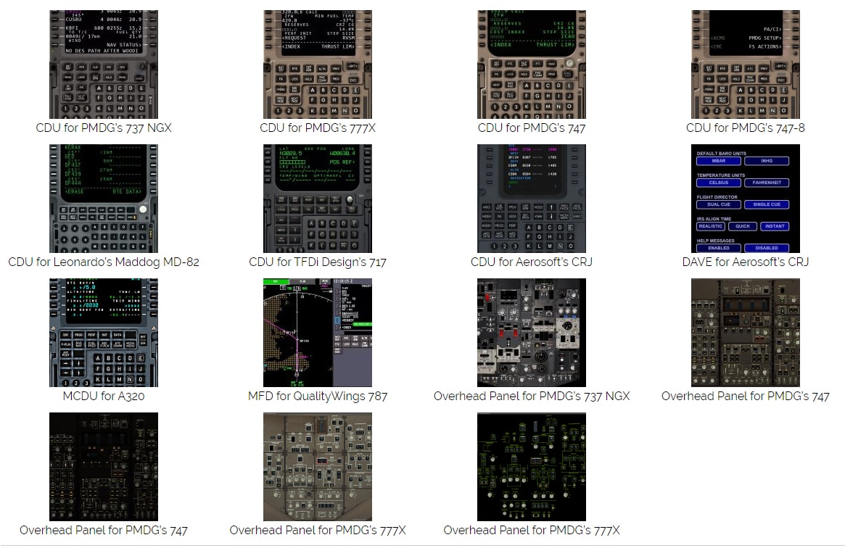Viewport: 845px width, 548px height.
Task: Open "CDU for PMDG's 747-8" caption link
Action: [x=745, y=128]
